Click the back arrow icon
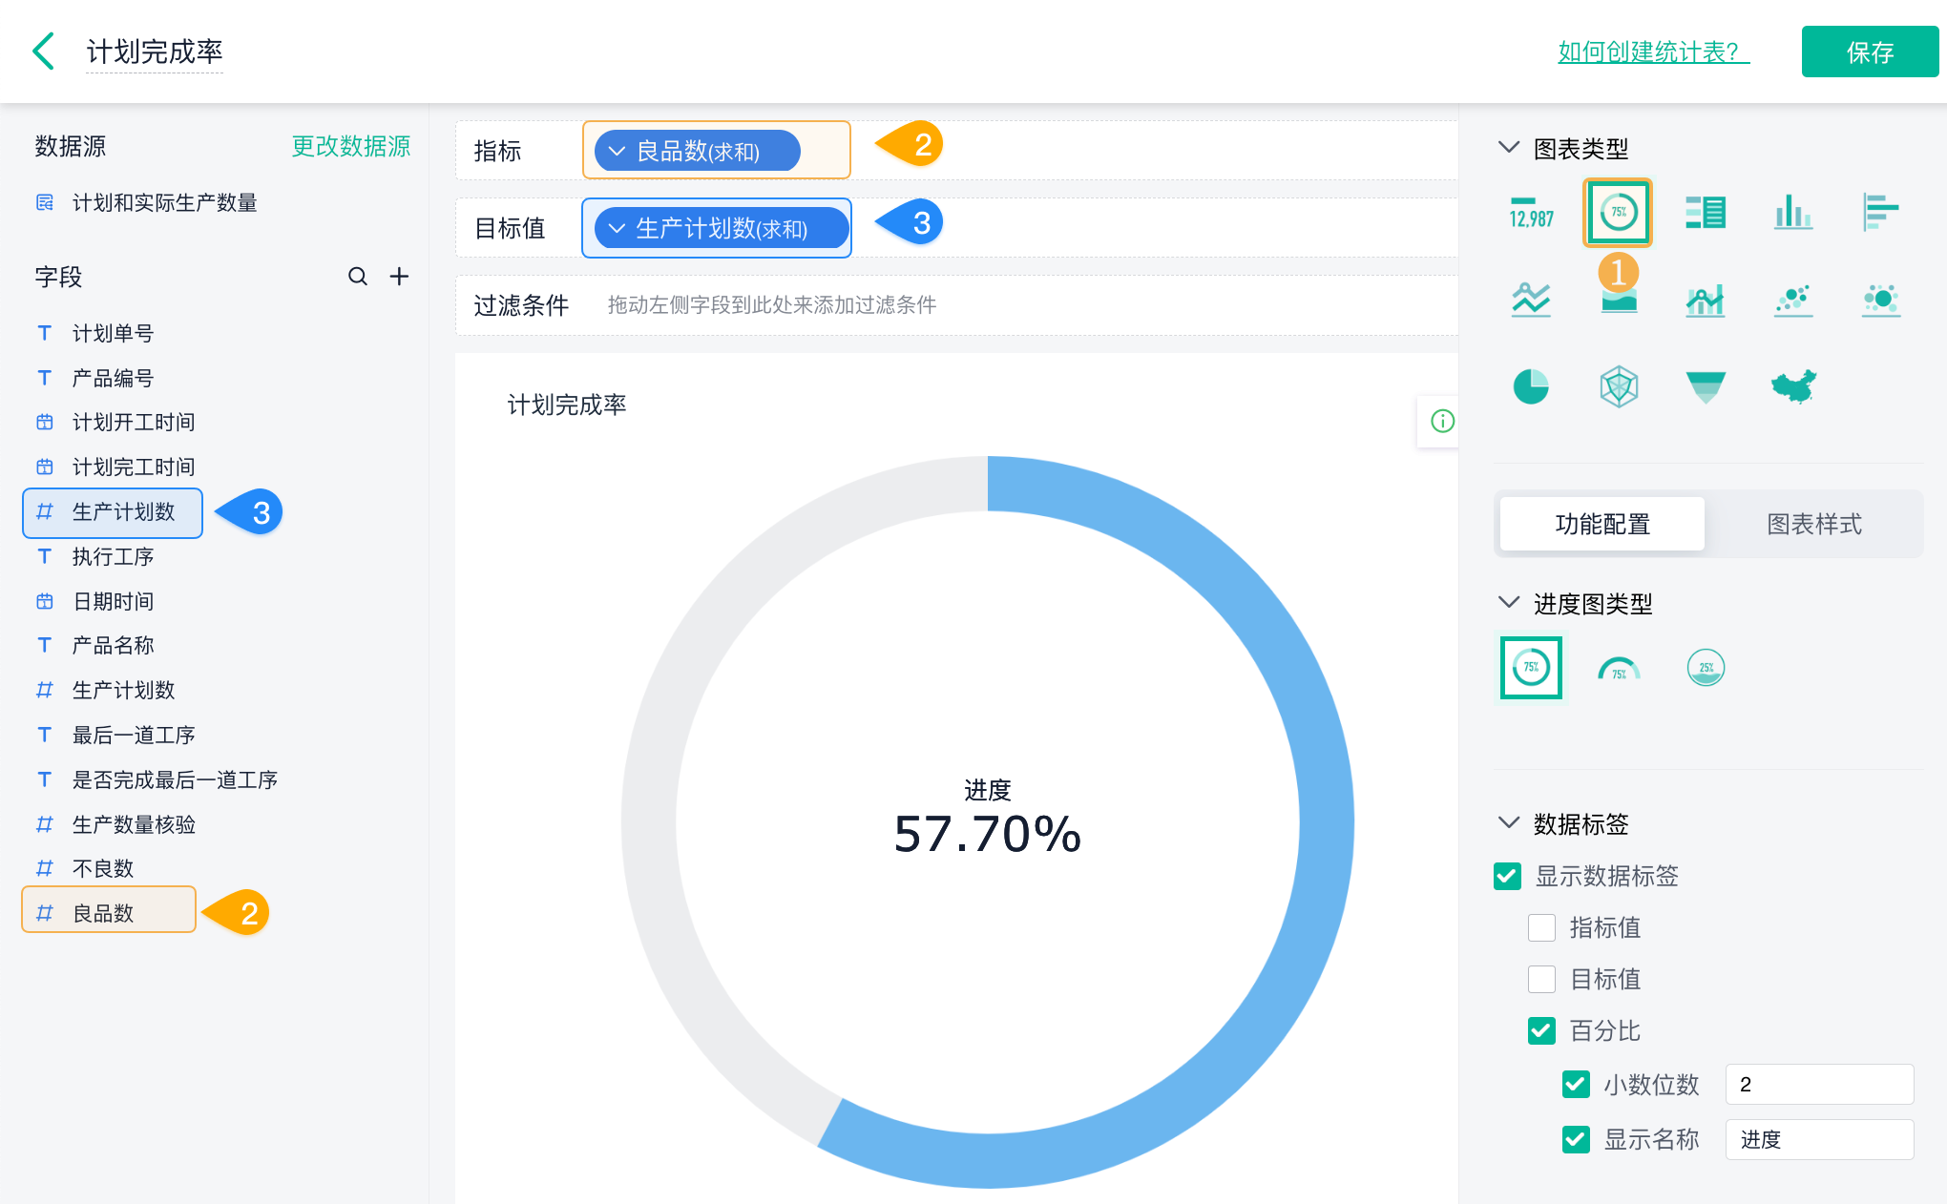Viewport: 1947px width, 1204px height. coord(44,52)
